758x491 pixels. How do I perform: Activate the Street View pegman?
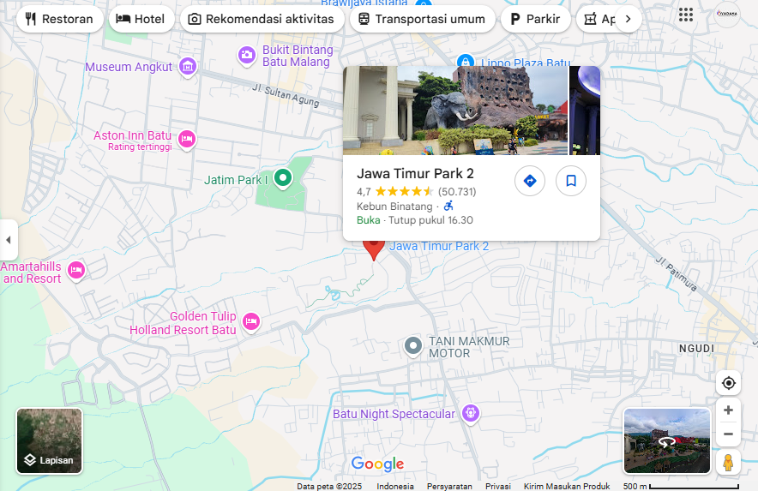pyautogui.click(x=728, y=463)
